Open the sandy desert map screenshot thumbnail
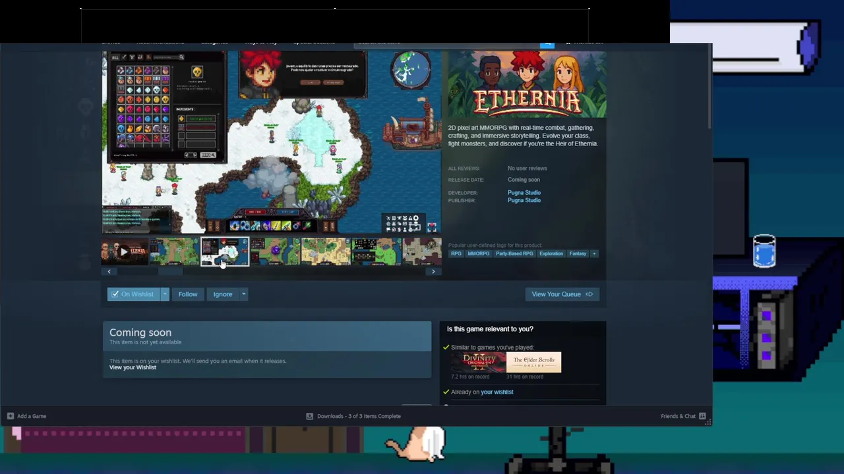Image resolution: width=844 pixels, height=474 pixels. click(x=326, y=251)
